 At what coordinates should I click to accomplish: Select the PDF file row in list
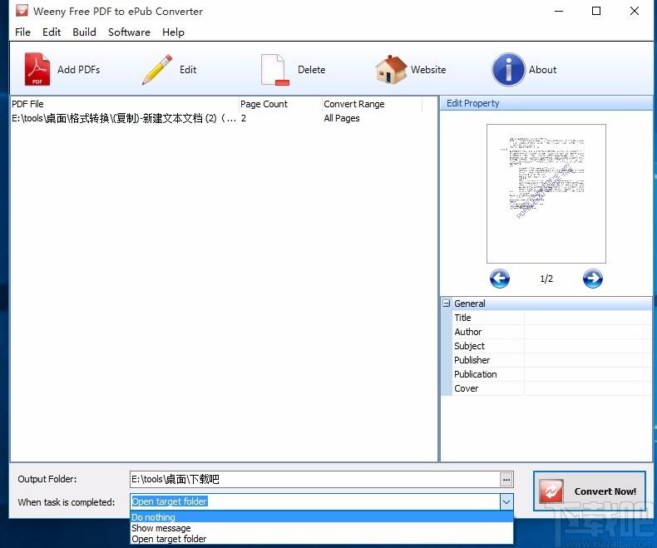125,119
